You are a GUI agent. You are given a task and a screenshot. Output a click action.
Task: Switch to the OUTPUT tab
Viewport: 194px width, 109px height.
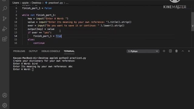click(x=33, y=51)
